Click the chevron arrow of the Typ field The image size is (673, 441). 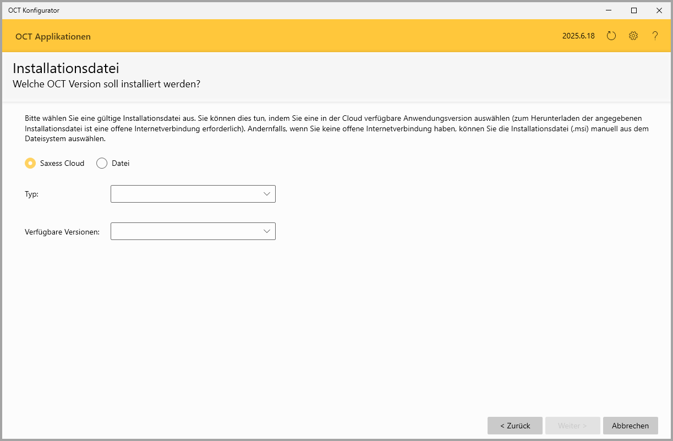(x=267, y=194)
